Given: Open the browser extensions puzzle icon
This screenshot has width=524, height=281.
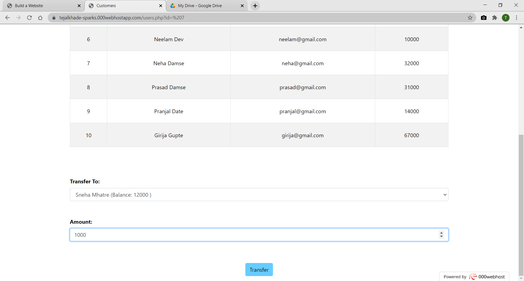Looking at the screenshot, I should point(495,17).
